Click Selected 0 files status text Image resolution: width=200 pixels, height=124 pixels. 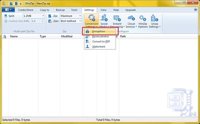click(x=16, y=120)
